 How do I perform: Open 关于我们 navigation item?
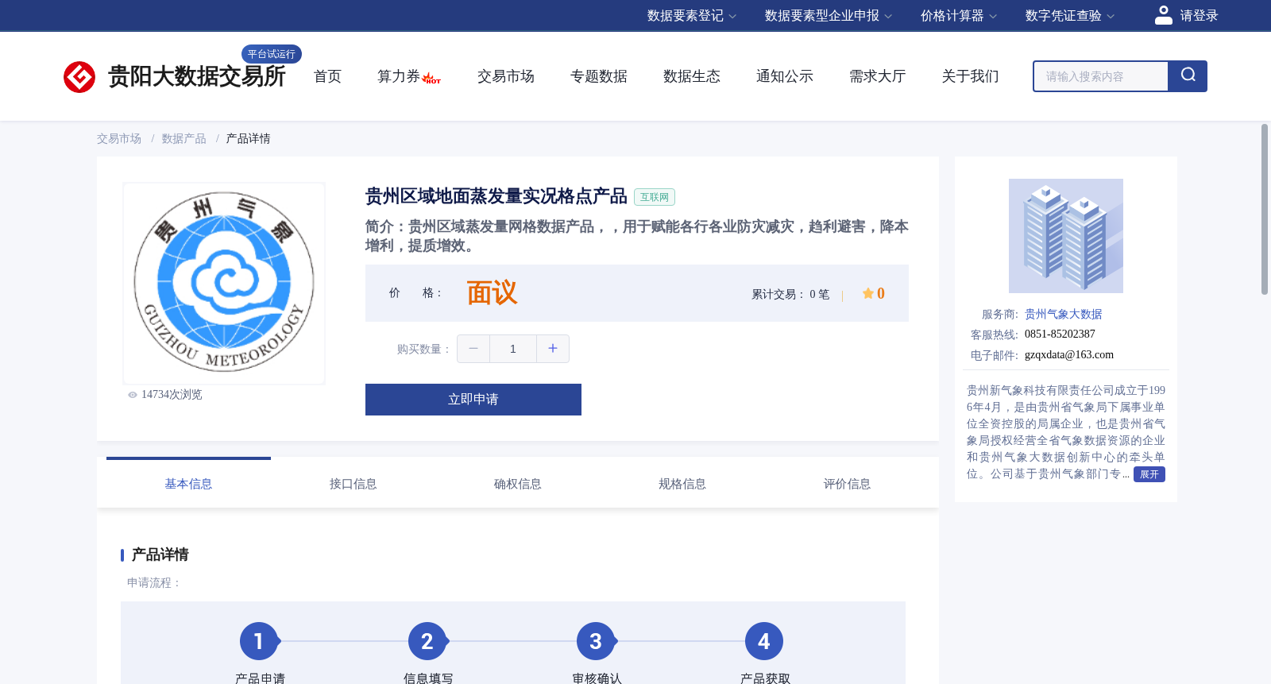pos(971,76)
